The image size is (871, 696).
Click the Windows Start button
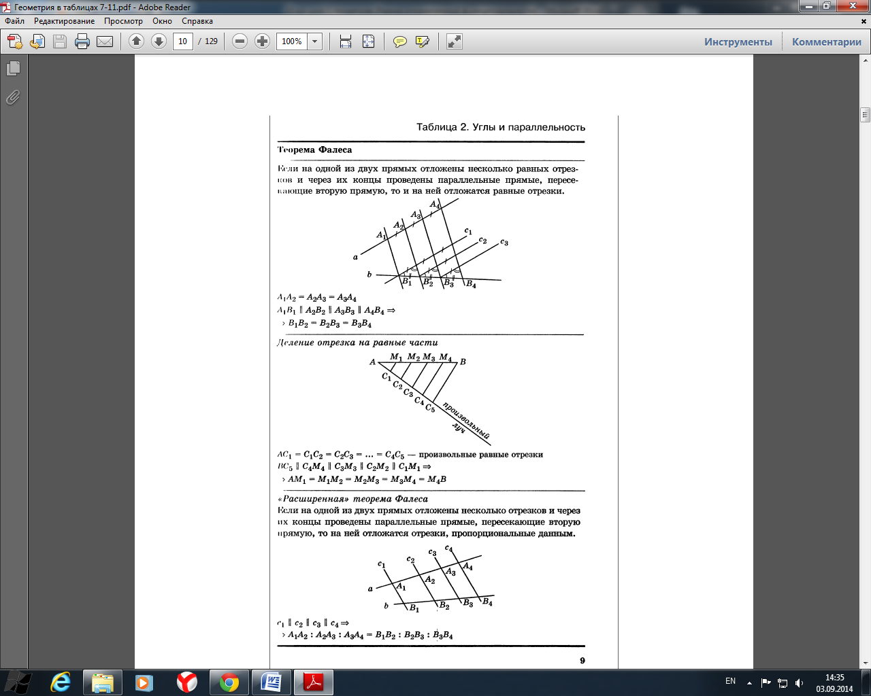pos(18,682)
